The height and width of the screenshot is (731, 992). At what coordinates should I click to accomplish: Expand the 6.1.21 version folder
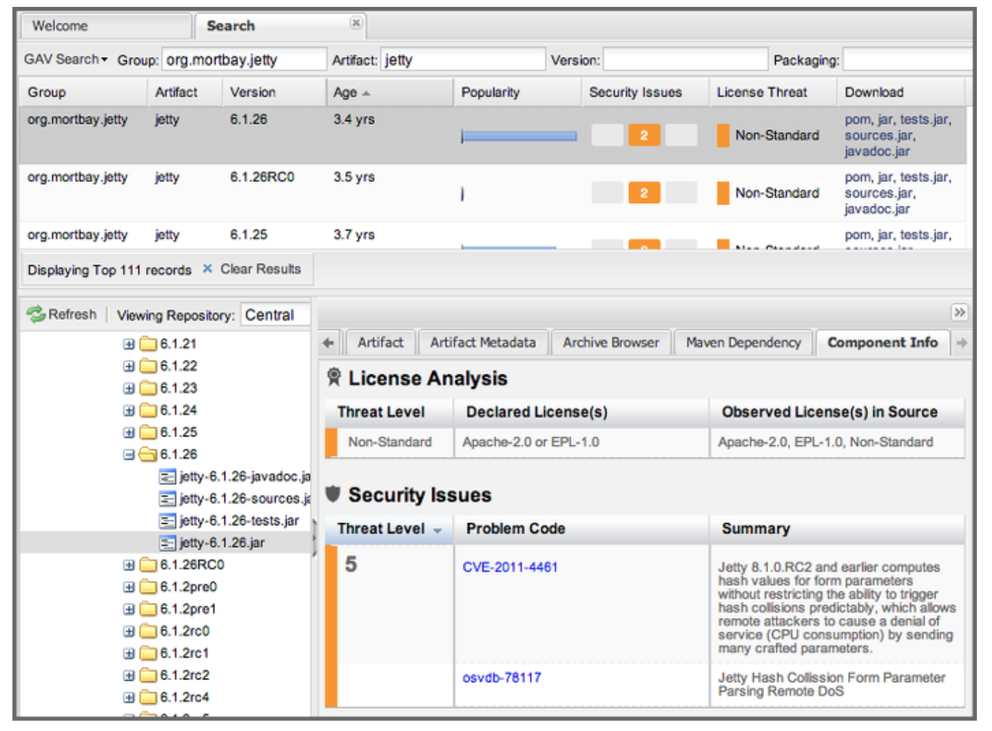point(129,344)
